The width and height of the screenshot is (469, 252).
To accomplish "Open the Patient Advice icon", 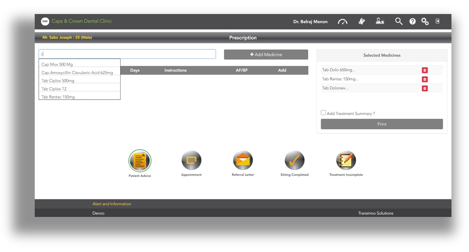I will click(x=140, y=160).
